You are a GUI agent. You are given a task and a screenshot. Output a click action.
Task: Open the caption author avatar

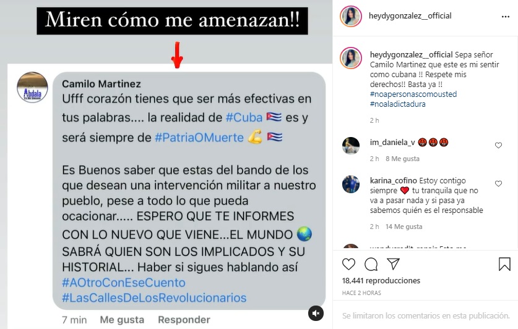(x=351, y=58)
